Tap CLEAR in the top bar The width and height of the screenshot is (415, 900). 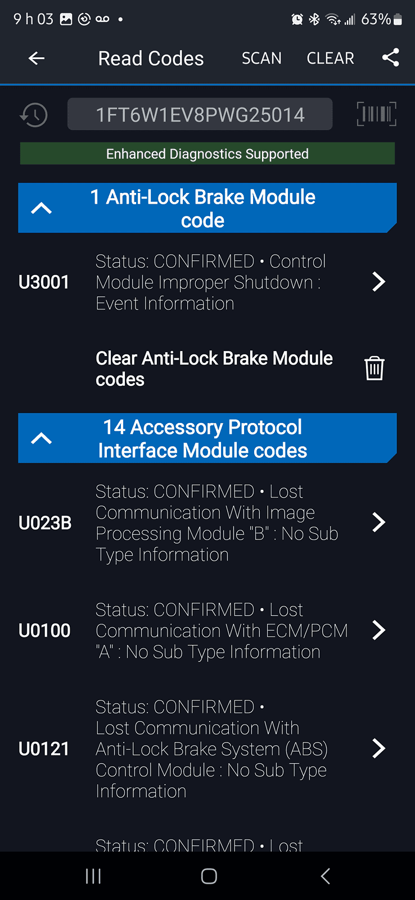330,58
